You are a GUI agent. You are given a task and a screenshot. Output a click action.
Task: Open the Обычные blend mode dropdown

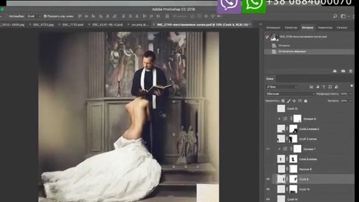point(291,94)
